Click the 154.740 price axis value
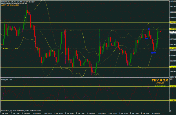Viewport: 176px width, 115px height. tap(173, 77)
